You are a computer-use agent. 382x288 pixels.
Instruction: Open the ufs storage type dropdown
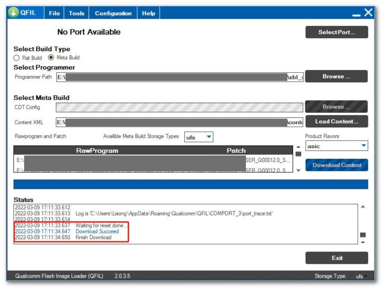tap(199, 137)
